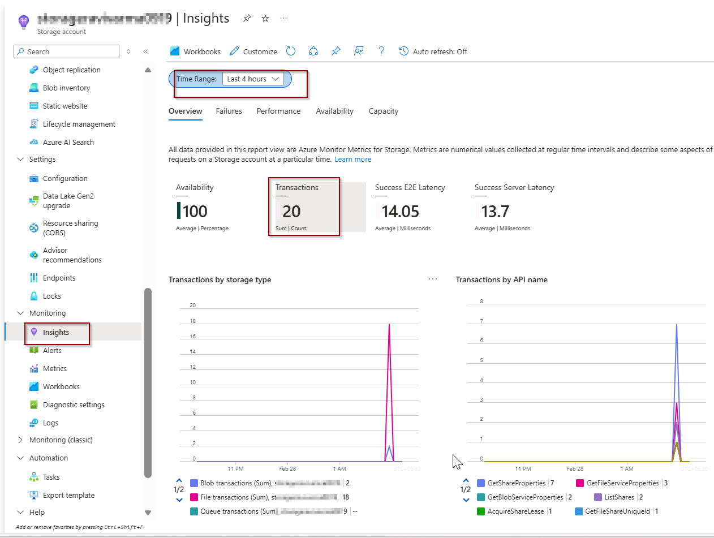This screenshot has height=538, width=714.
Task: Open Static website in sidebar
Action: pos(65,106)
